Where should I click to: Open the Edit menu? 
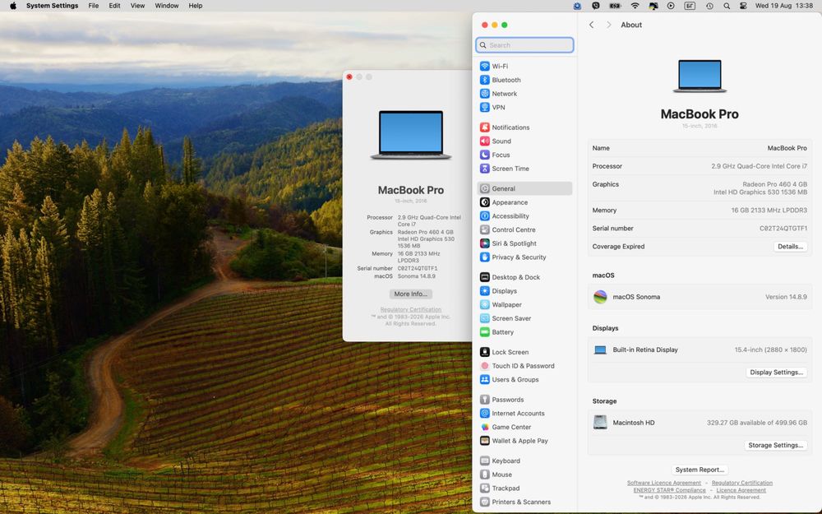(114, 6)
